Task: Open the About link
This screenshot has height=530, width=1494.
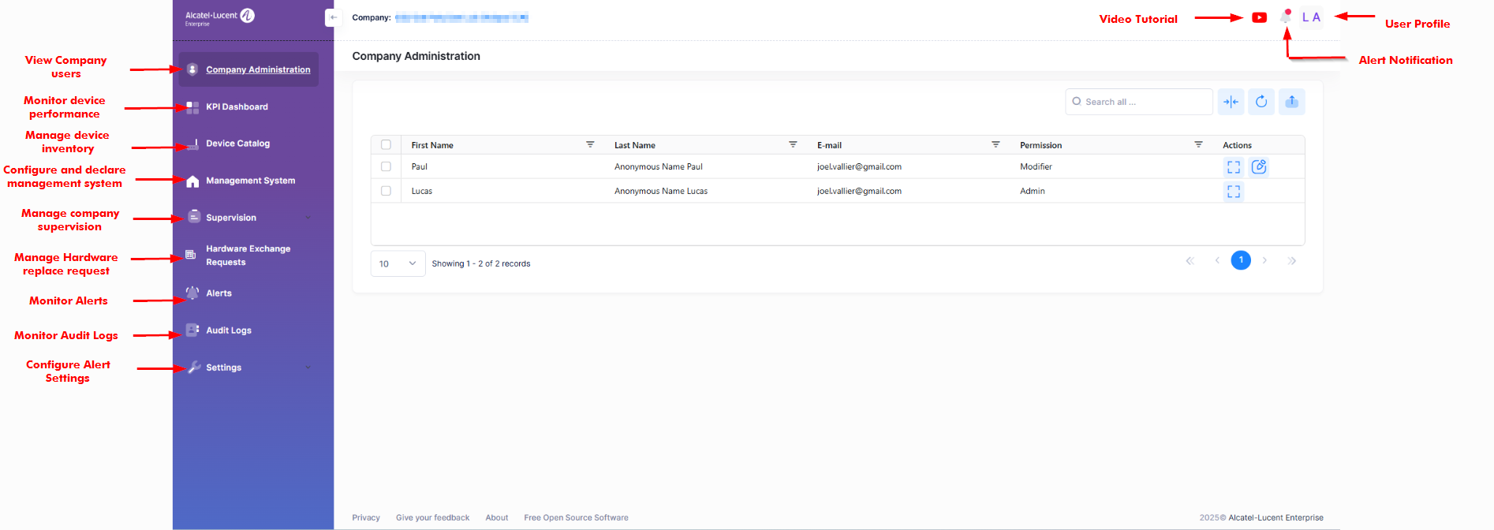Action: pyautogui.click(x=497, y=518)
